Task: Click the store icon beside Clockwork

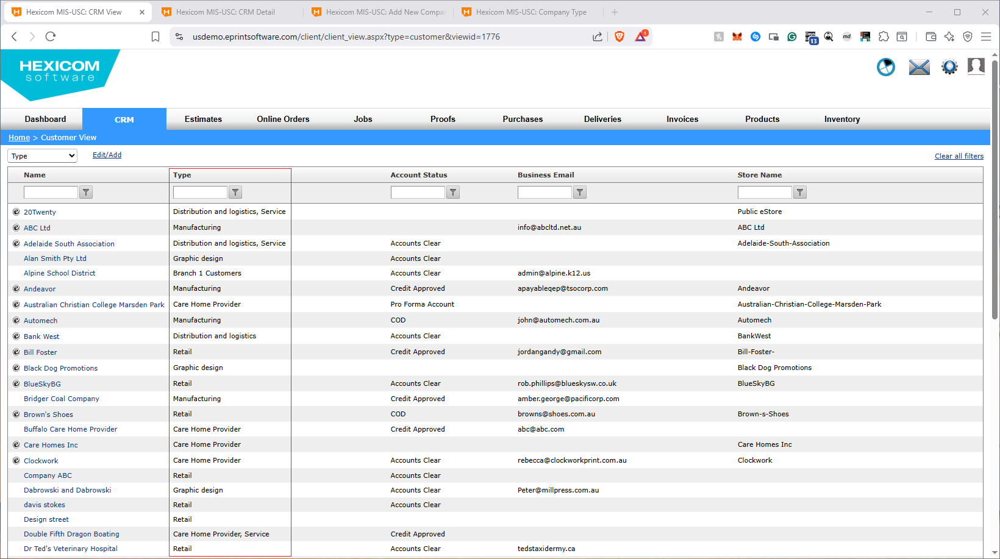Action: 16,460
